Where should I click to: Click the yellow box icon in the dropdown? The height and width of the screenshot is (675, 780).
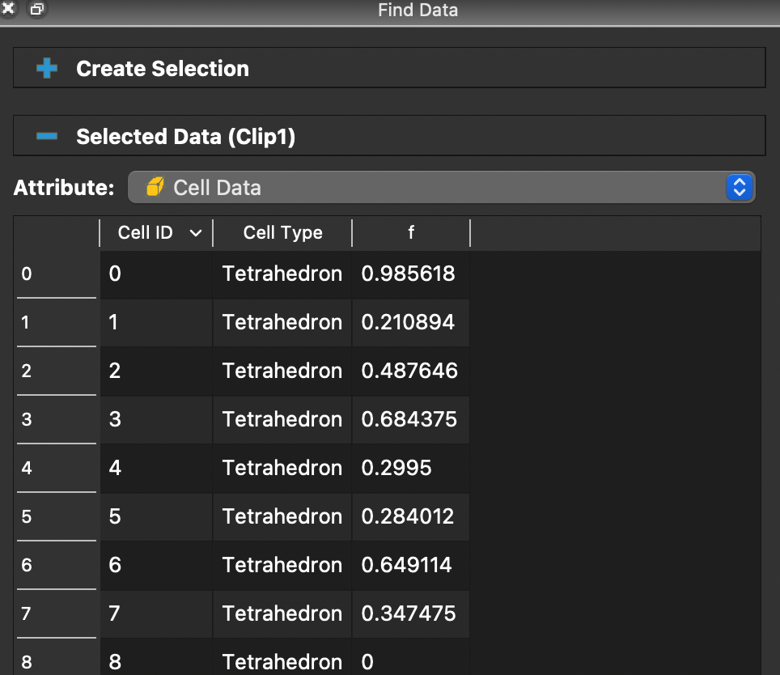[154, 187]
